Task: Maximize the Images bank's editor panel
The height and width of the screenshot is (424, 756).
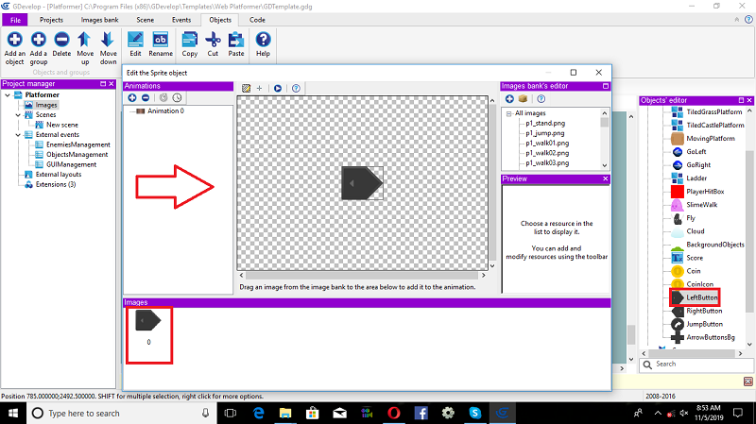Action: 606,86
